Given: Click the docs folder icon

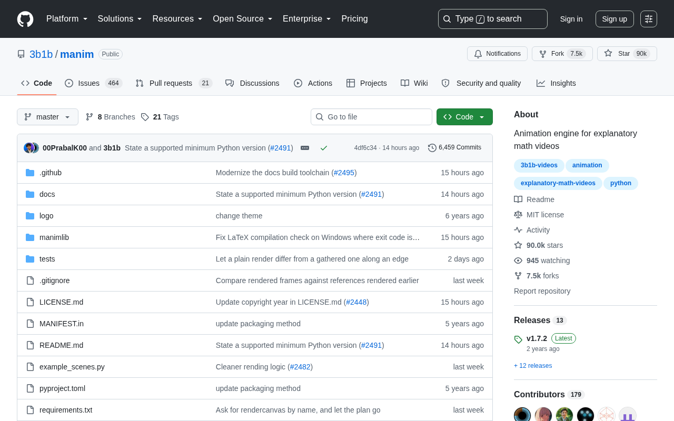Looking at the screenshot, I should (30, 194).
